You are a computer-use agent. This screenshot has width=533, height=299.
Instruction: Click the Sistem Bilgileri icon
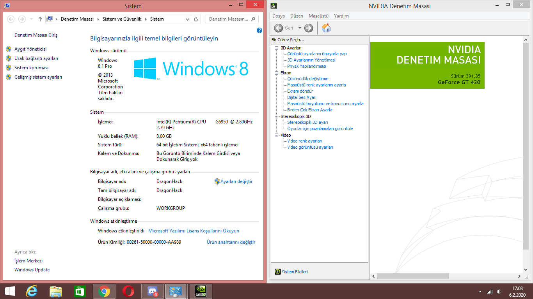coord(278,272)
